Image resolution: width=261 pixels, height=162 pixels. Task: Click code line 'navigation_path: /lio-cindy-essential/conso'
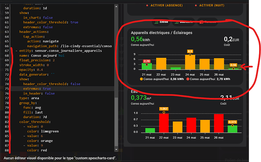70,46
